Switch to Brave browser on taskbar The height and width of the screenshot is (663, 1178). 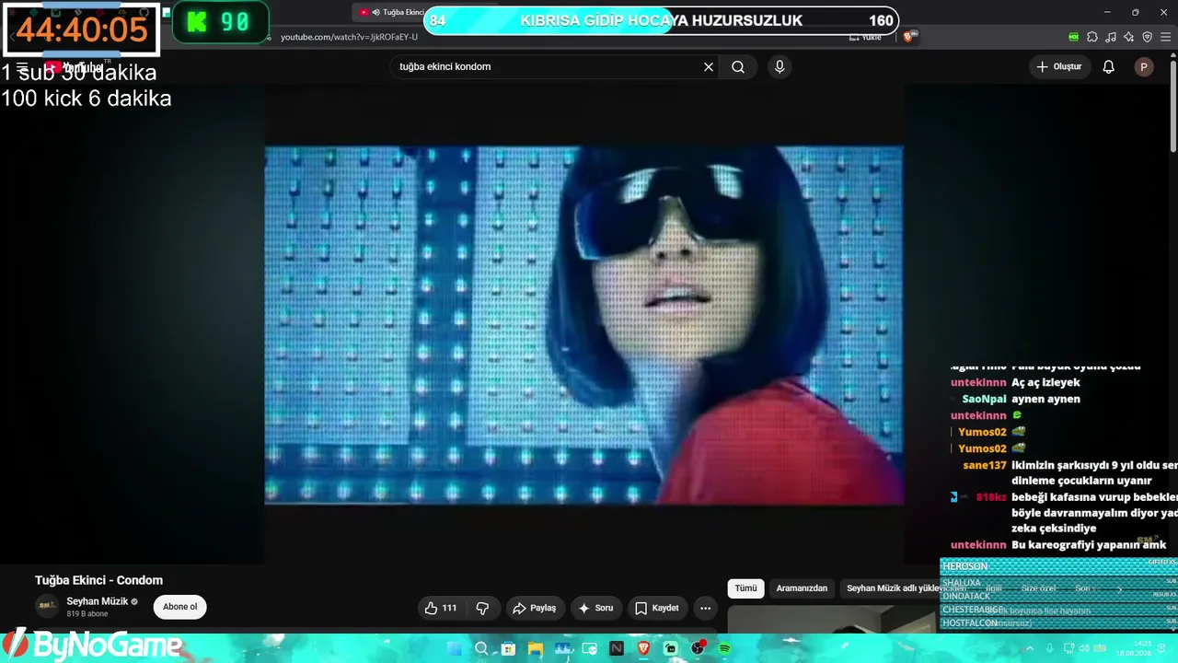[643, 649]
